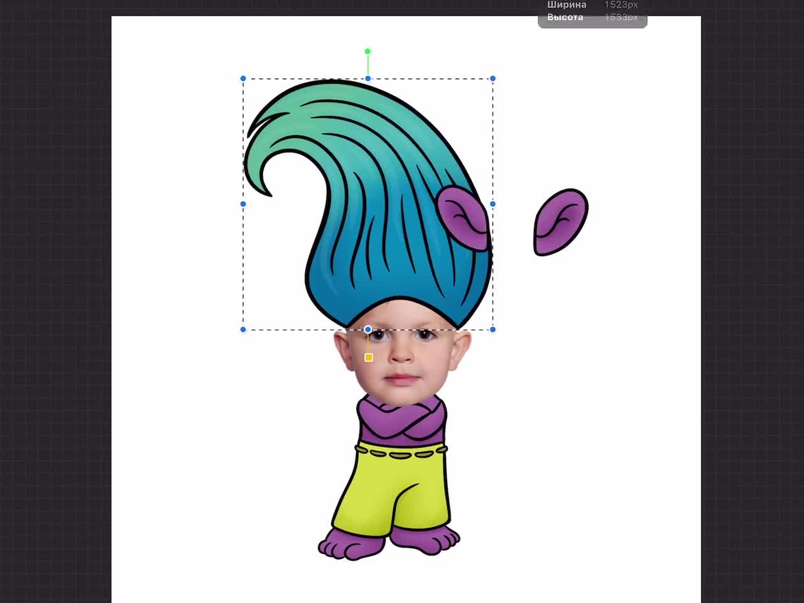The image size is (804, 603).
Task: Click the green rotation handle above the selection
Action: tap(368, 51)
